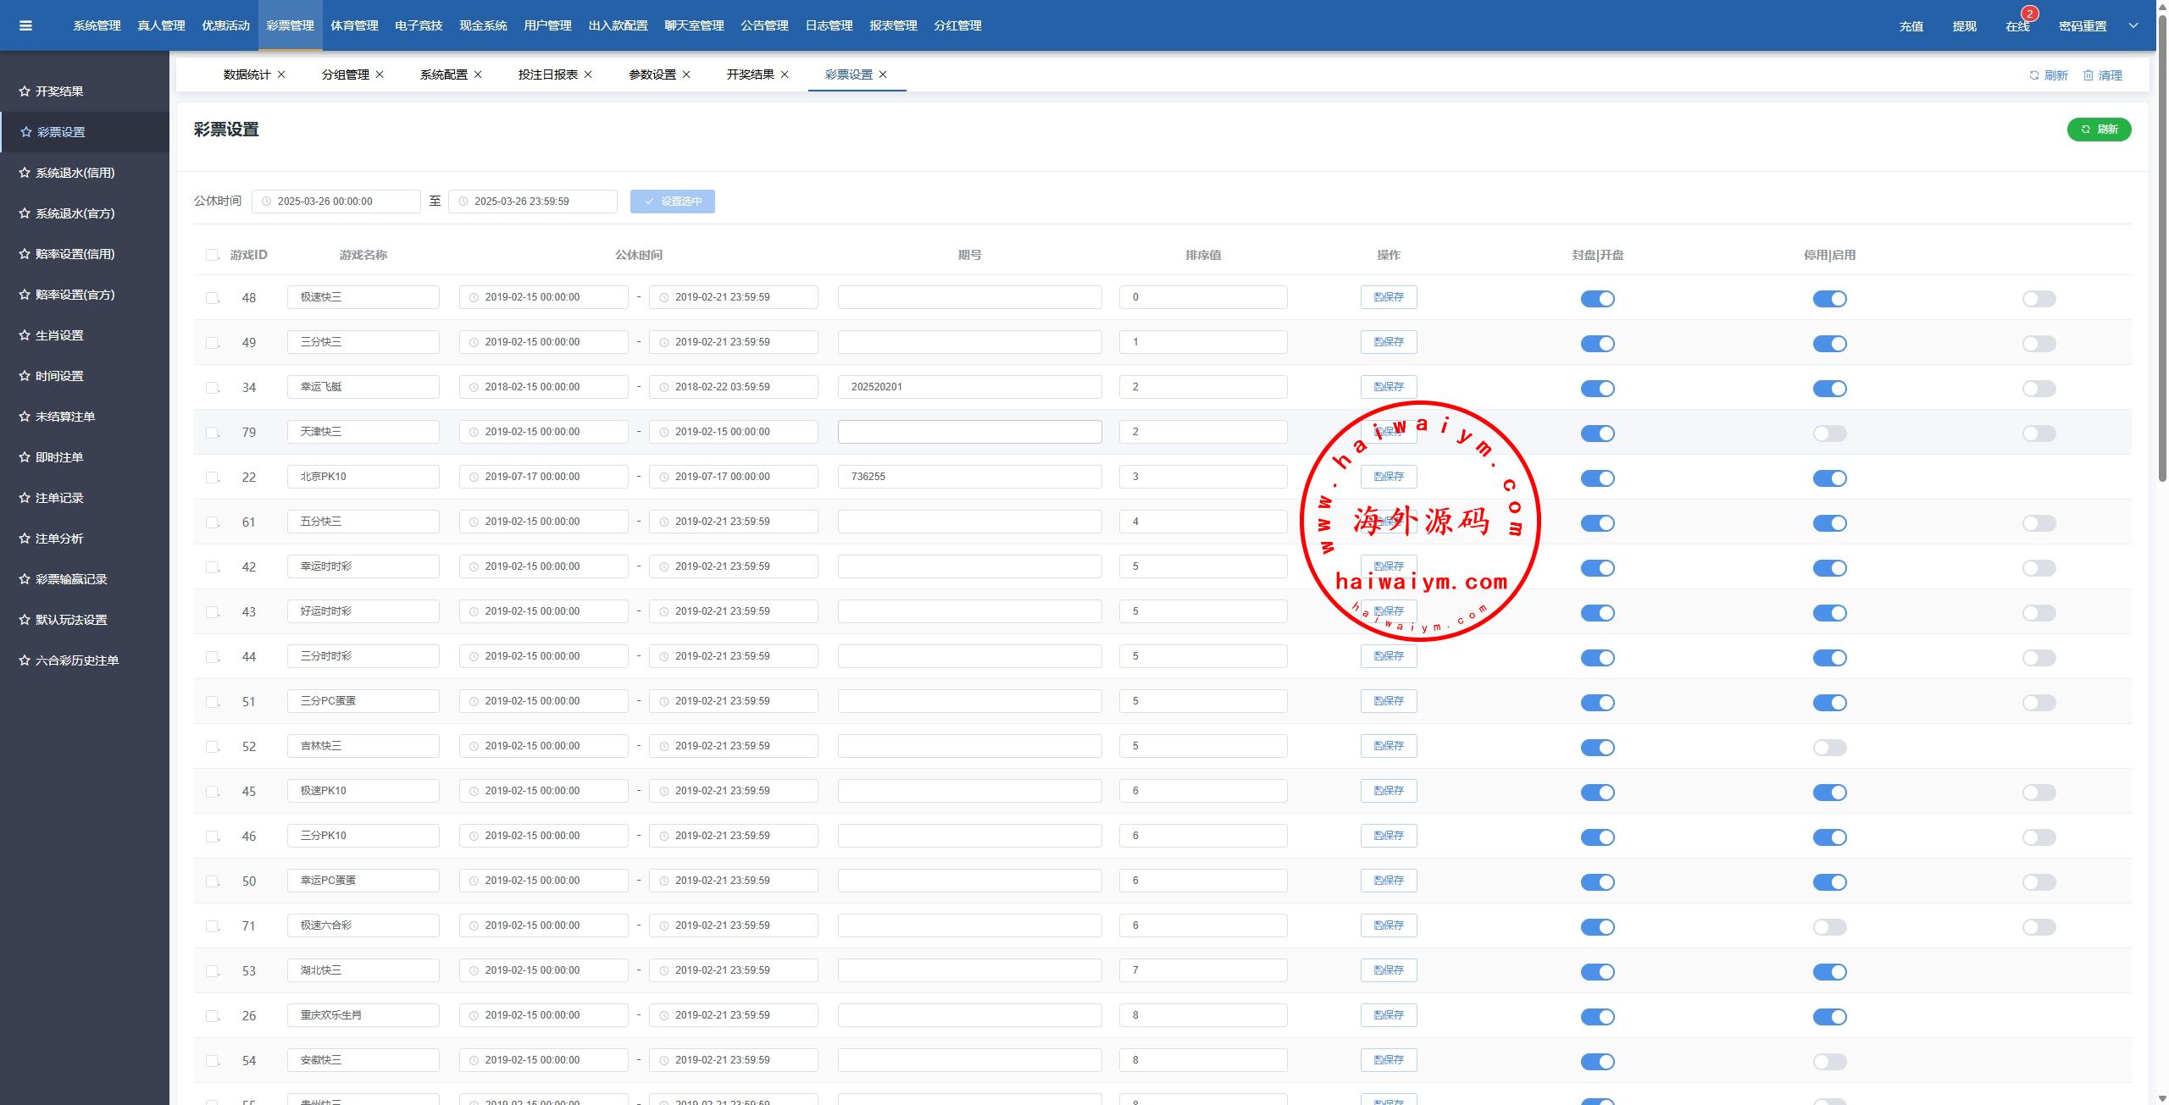
Task: Expand the user dropdown arrow top-right
Action: click(x=2133, y=25)
